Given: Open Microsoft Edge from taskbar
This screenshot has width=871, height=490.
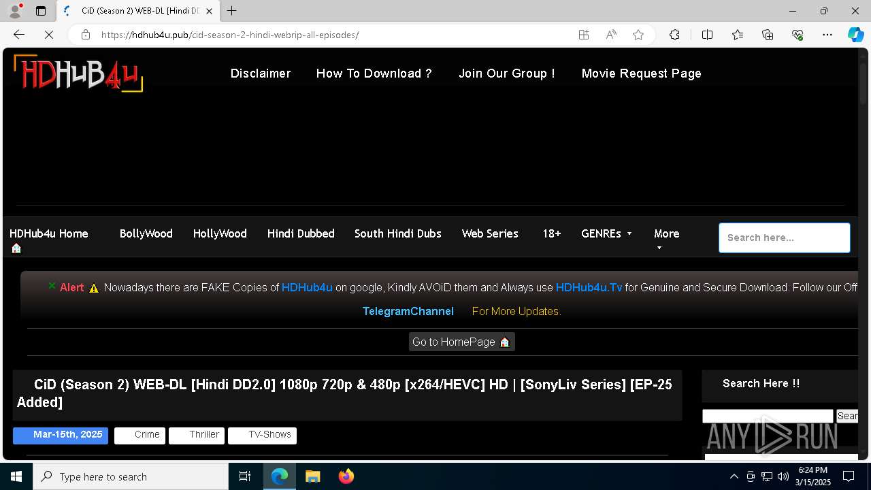Looking at the screenshot, I should tap(280, 476).
